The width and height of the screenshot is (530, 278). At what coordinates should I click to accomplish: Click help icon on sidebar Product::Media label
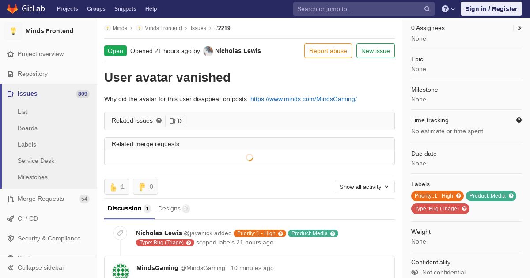[511, 196]
